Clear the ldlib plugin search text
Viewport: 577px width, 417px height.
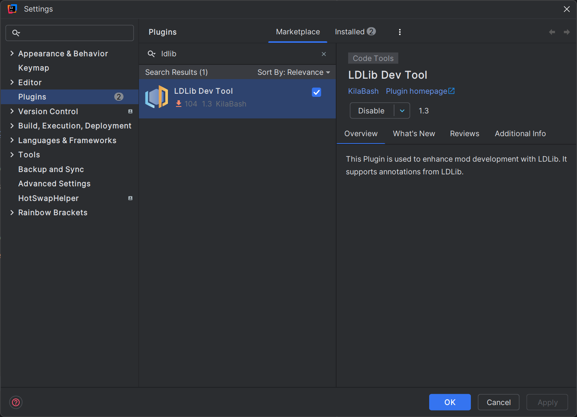(x=324, y=54)
